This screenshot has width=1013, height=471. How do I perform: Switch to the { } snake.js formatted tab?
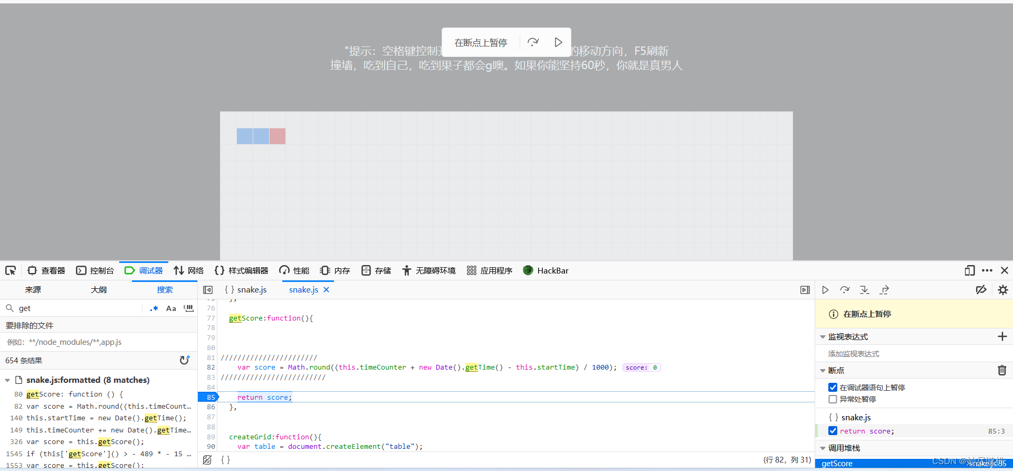(246, 290)
